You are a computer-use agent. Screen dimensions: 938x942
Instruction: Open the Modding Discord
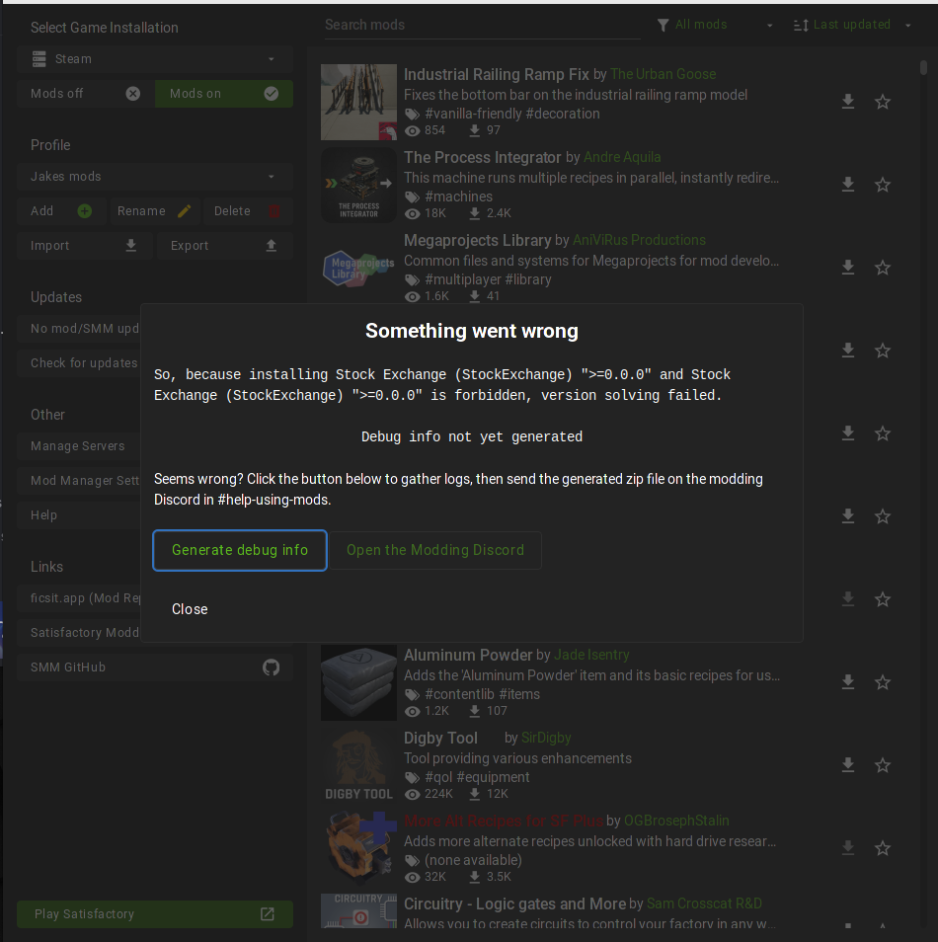tap(435, 550)
